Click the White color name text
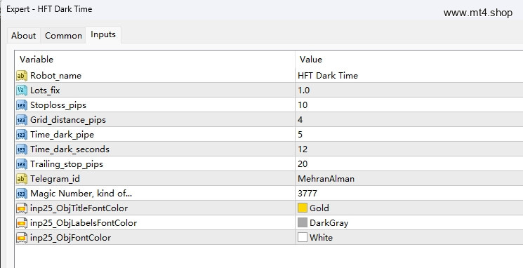 321,238
